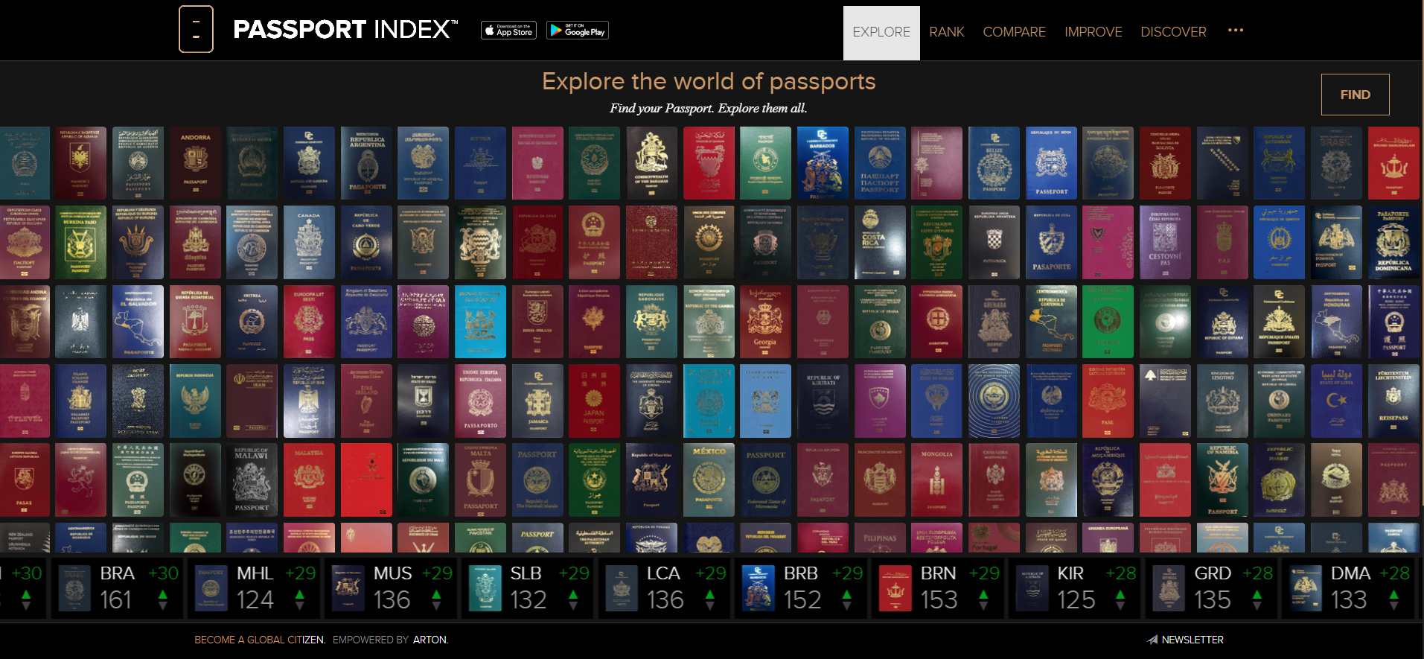Select the República Dominicana passport
Viewport: 1424px width, 659px height.
pyautogui.click(x=1393, y=243)
